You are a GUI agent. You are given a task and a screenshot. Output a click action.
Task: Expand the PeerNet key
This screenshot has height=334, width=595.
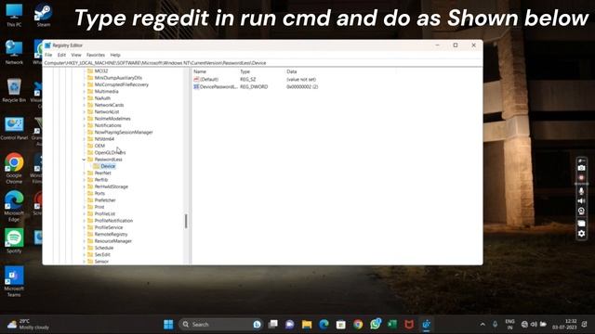pos(85,173)
